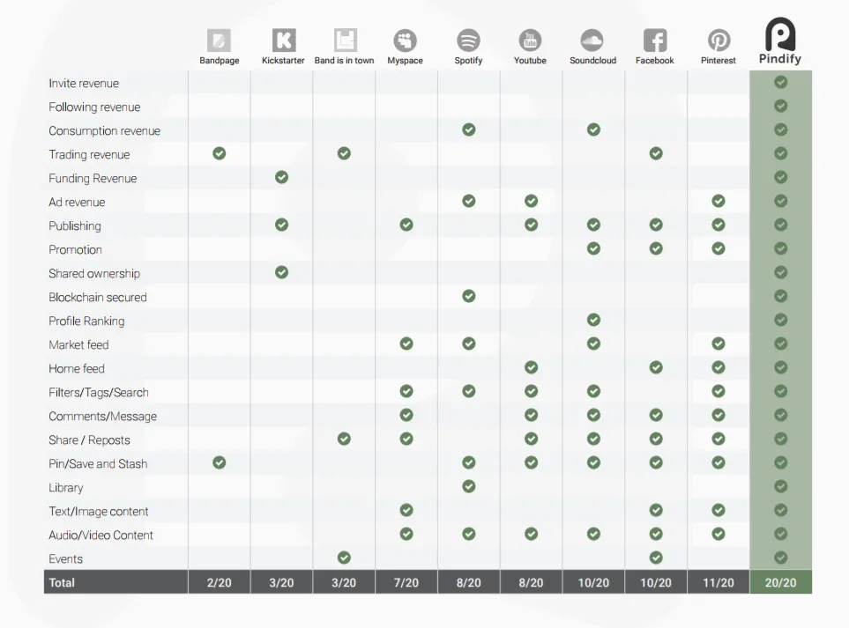The width and height of the screenshot is (849, 628).
Task: Click the Text/Image content row label
Action: [99, 512]
